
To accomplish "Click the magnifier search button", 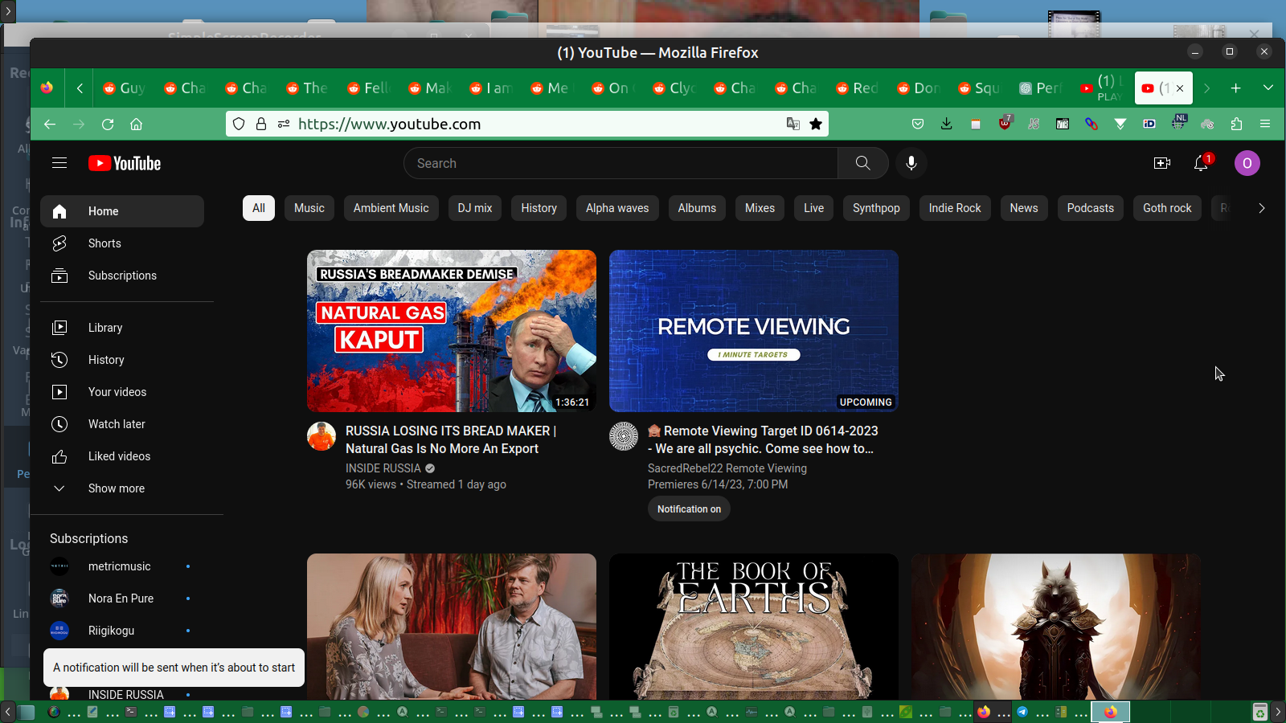I will coord(862,163).
